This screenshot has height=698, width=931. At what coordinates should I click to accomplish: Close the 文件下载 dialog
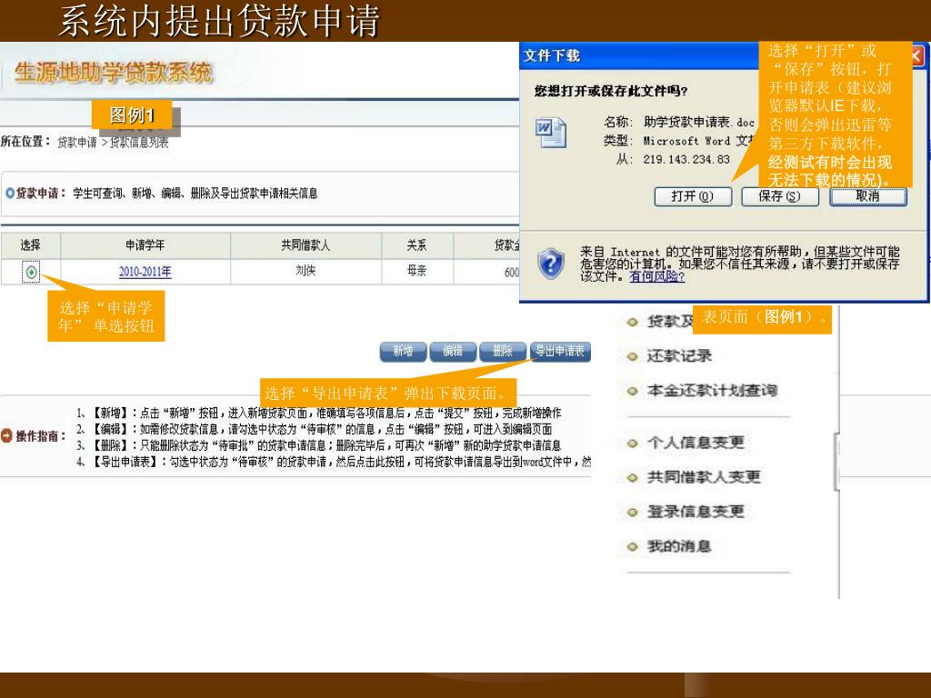[916, 55]
